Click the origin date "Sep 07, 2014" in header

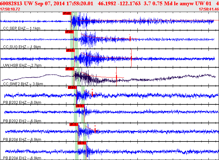pos(50,3)
